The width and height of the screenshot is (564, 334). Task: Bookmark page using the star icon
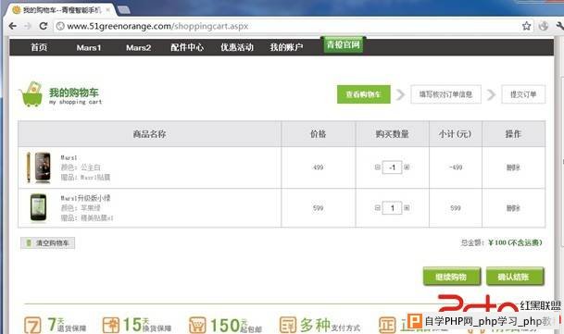tap(526, 26)
